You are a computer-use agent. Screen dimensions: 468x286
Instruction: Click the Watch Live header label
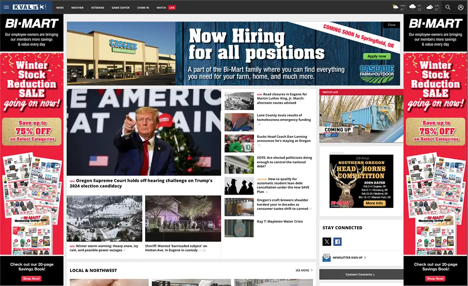coord(330,92)
